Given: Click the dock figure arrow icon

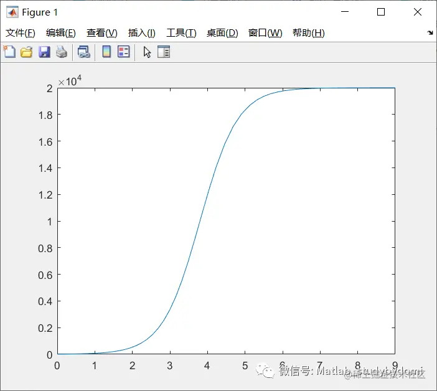Looking at the screenshot, I should coord(430,33).
